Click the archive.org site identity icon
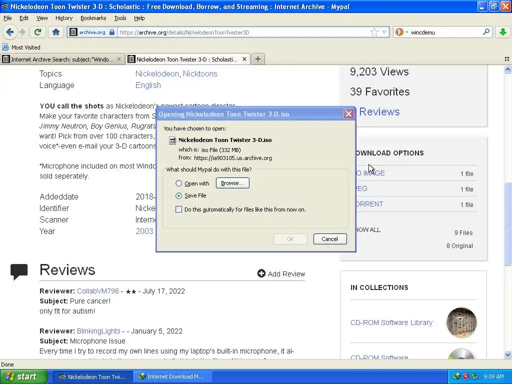 tap(73, 32)
